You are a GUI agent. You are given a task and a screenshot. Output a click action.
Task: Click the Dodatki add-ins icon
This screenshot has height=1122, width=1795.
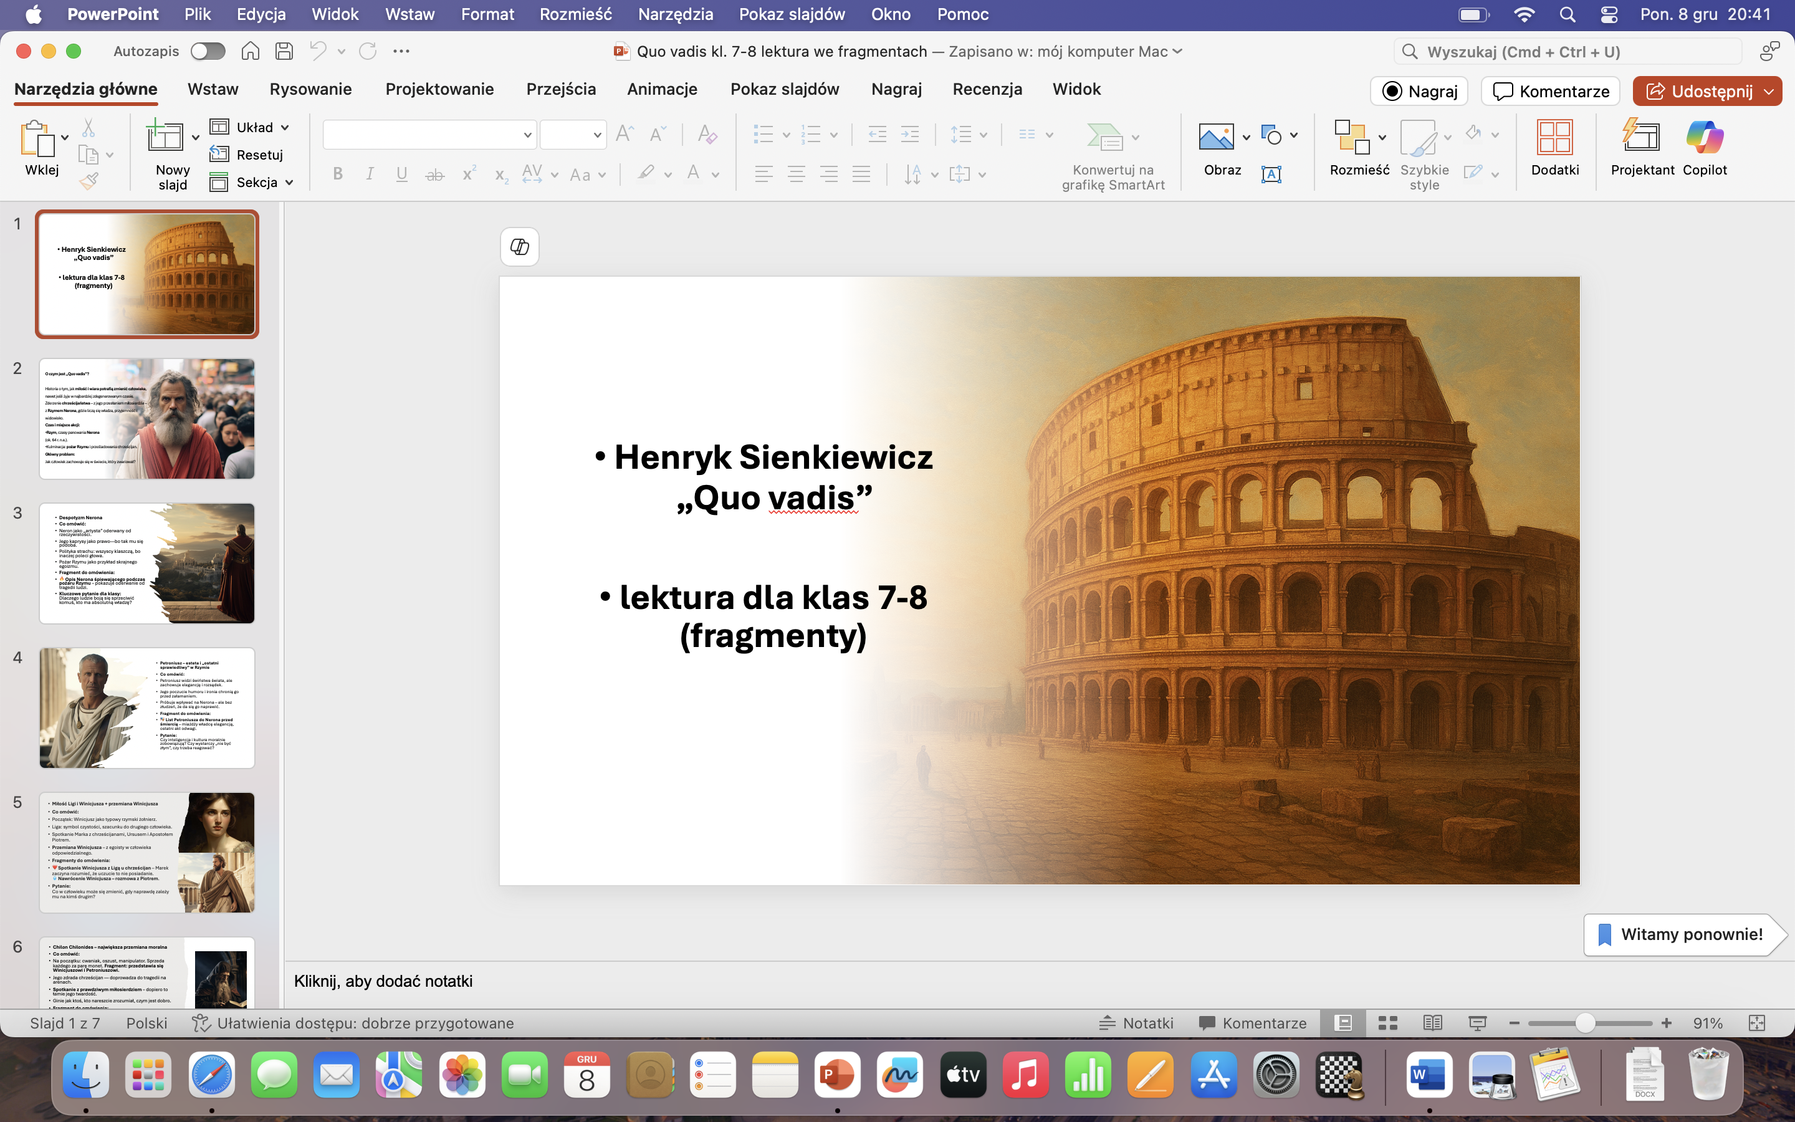[1554, 138]
